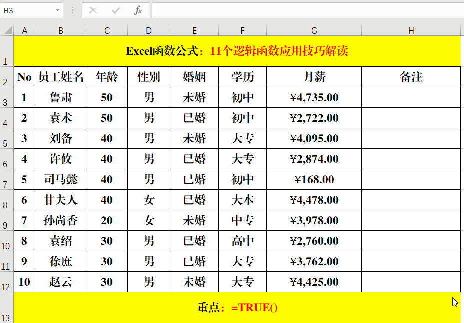Click the '月薪' header cell

[x=314, y=77]
